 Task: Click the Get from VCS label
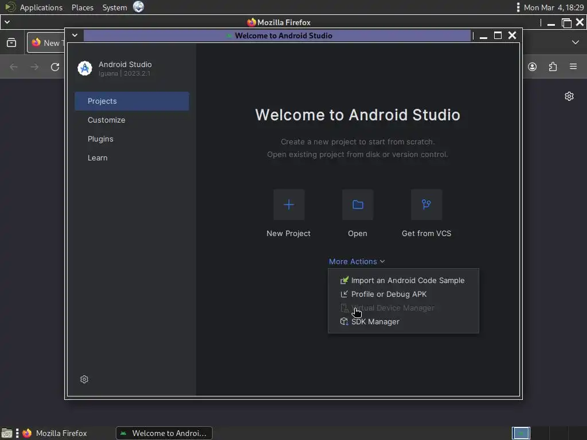coord(426,233)
